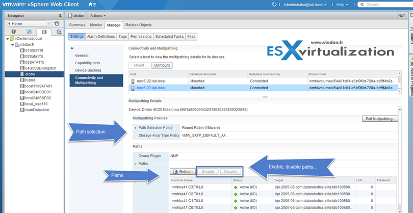
Task: Click host table scrollbar down arrow
Action: pos(400,91)
